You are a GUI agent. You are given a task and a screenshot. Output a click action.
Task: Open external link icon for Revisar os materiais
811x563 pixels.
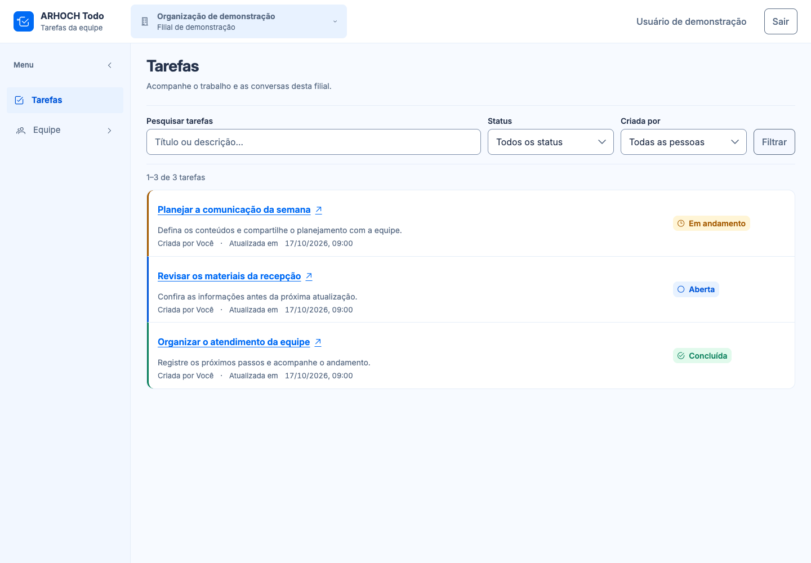click(309, 276)
